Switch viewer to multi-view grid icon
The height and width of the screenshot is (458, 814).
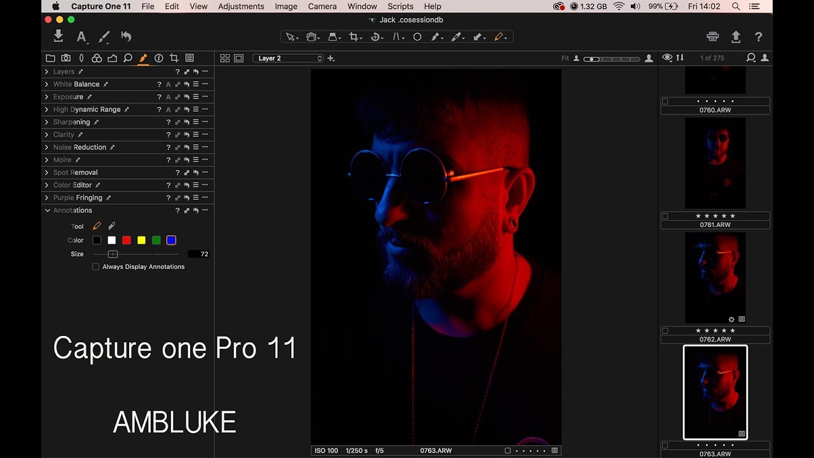click(224, 58)
